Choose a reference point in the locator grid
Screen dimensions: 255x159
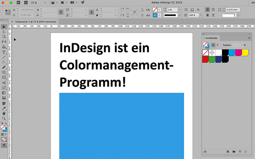pos(8,12)
